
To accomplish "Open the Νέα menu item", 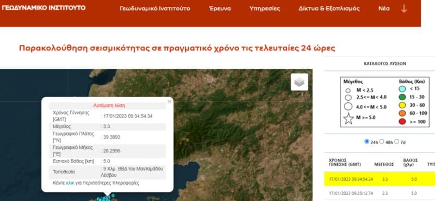I will tap(384, 9).
